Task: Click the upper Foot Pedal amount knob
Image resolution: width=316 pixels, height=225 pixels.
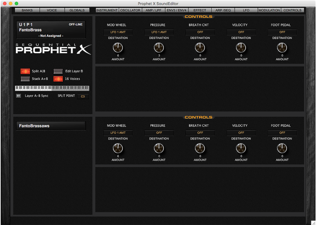Action: (282, 48)
